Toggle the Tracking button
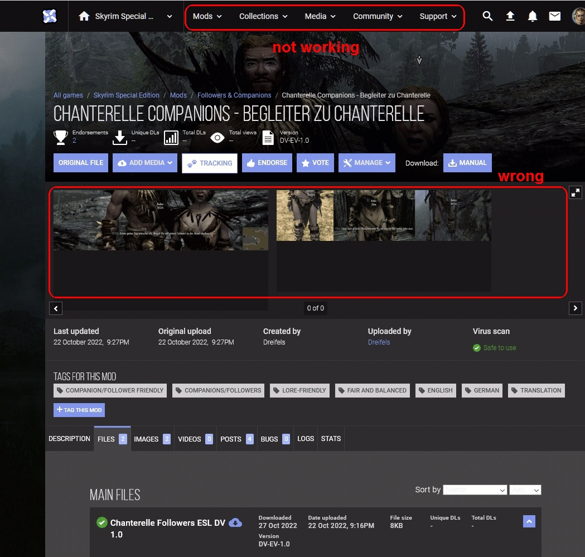 [210, 163]
